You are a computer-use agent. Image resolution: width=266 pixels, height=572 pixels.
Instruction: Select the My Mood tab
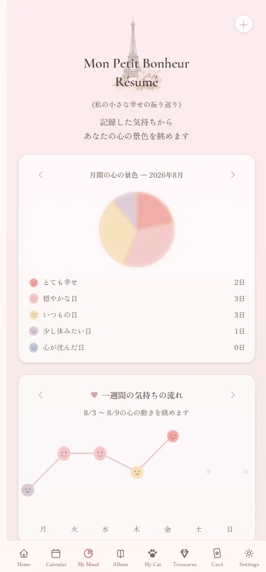(x=88, y=557)
